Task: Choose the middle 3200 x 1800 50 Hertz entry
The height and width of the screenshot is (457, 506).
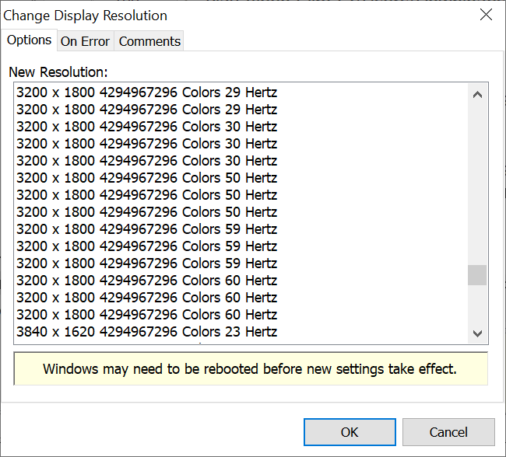Action: 146,195
